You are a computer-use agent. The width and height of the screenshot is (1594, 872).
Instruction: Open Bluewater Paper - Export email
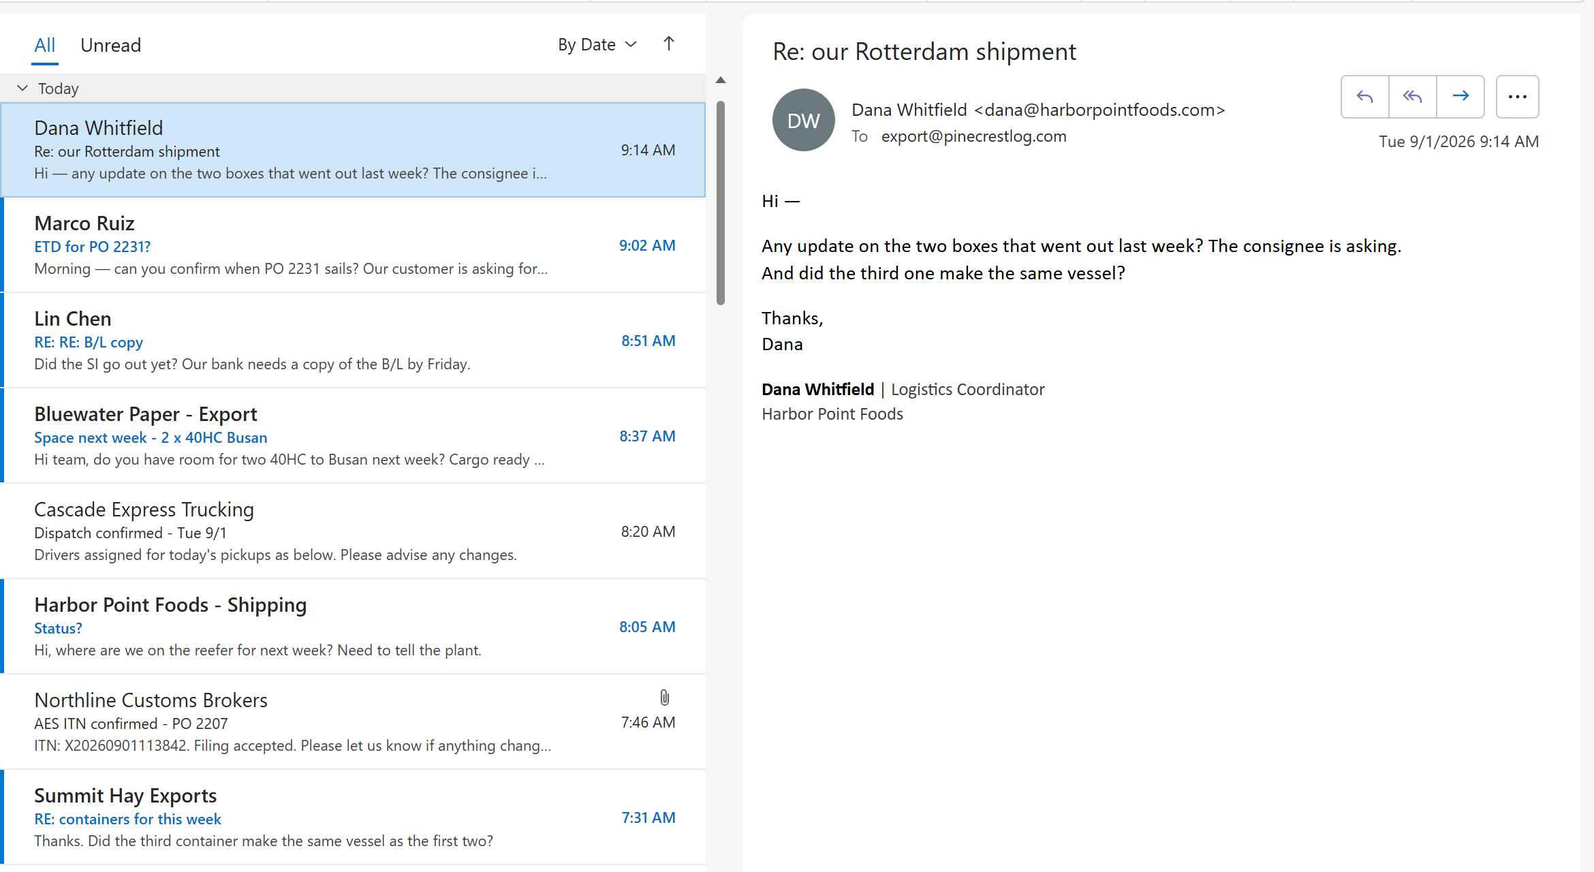(x=354, y=436)
